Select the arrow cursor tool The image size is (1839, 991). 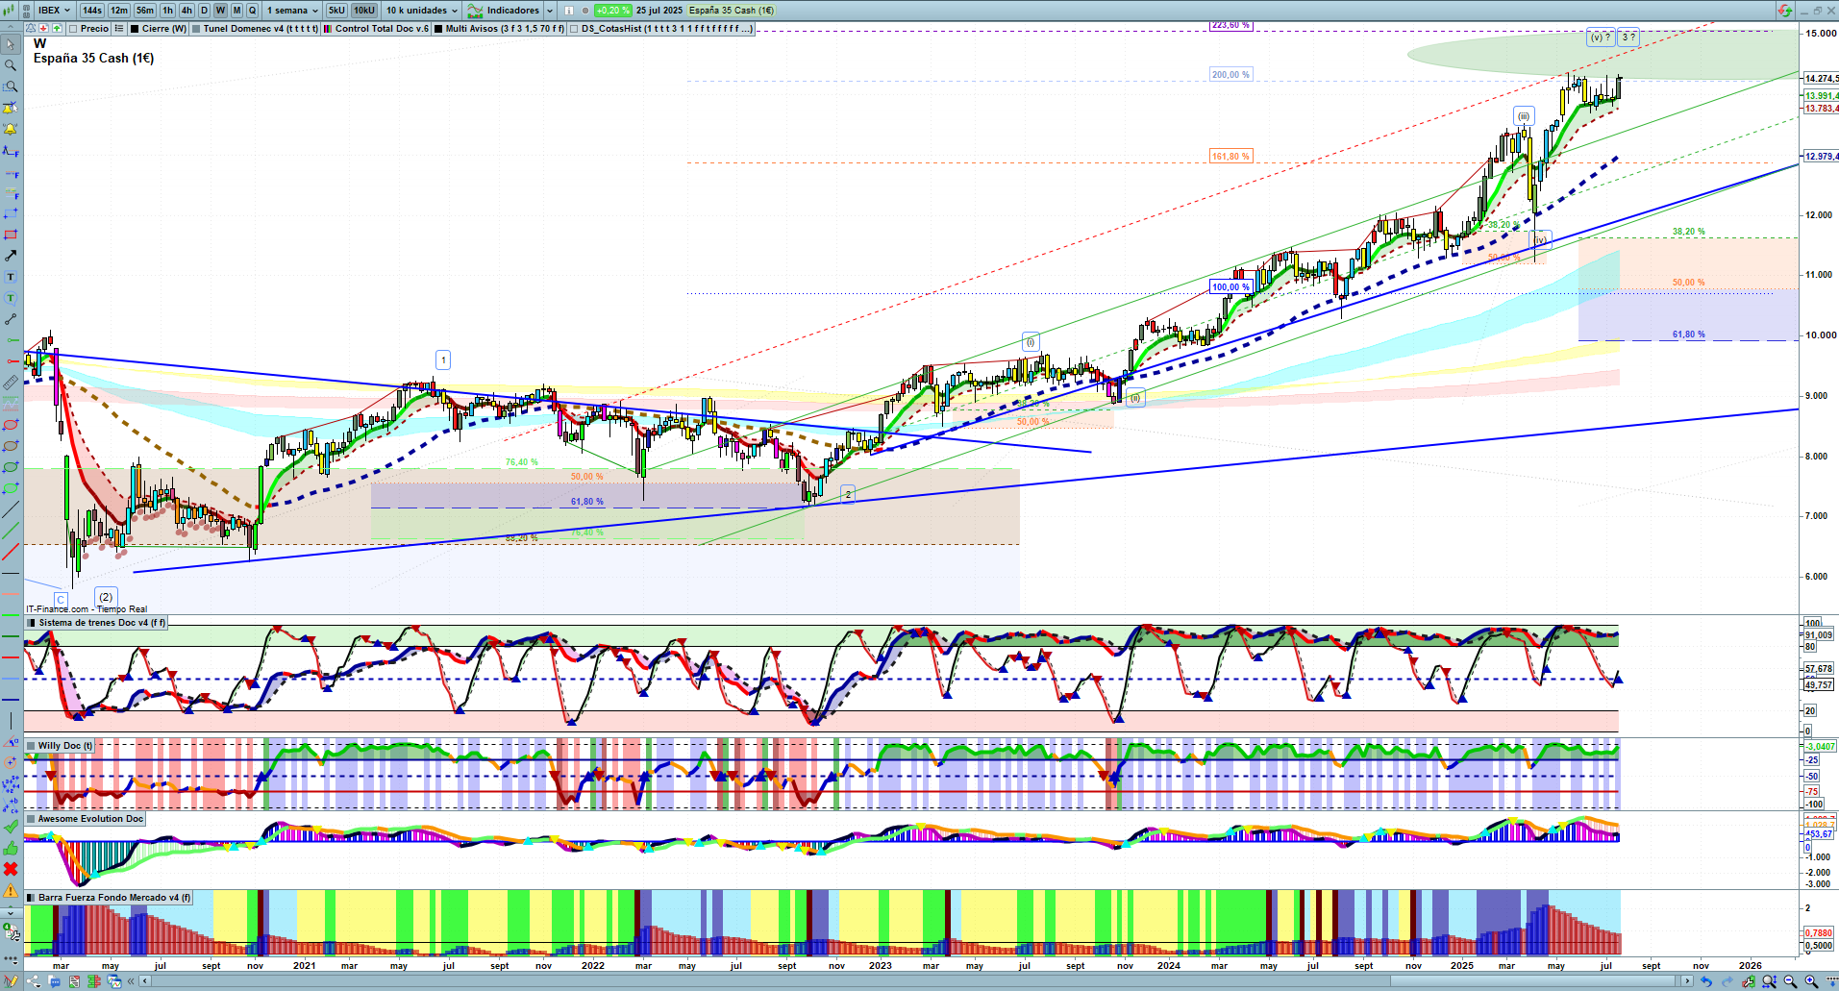11,44
